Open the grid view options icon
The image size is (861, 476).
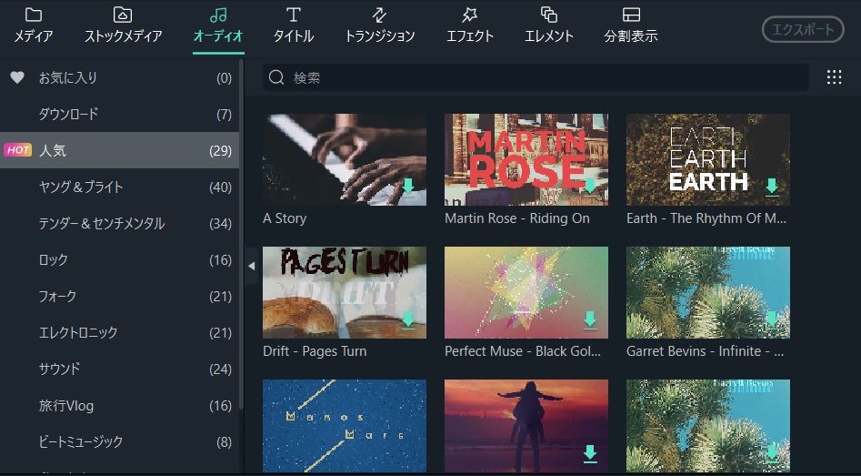coord(834,77)
